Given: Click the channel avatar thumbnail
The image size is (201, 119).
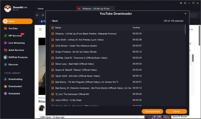Looking at the screenshot, I should point(42,108).
